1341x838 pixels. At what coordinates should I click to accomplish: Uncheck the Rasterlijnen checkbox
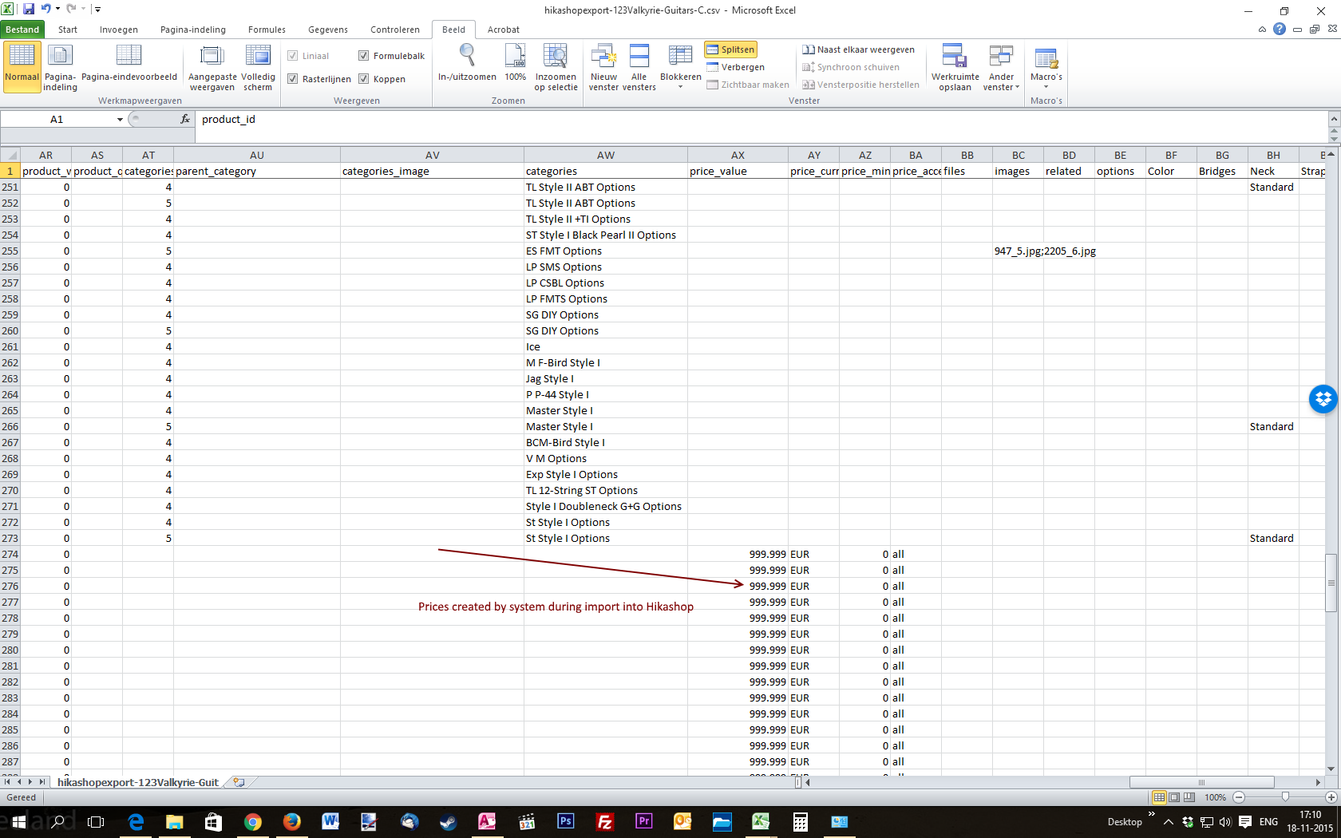(293, 79)
